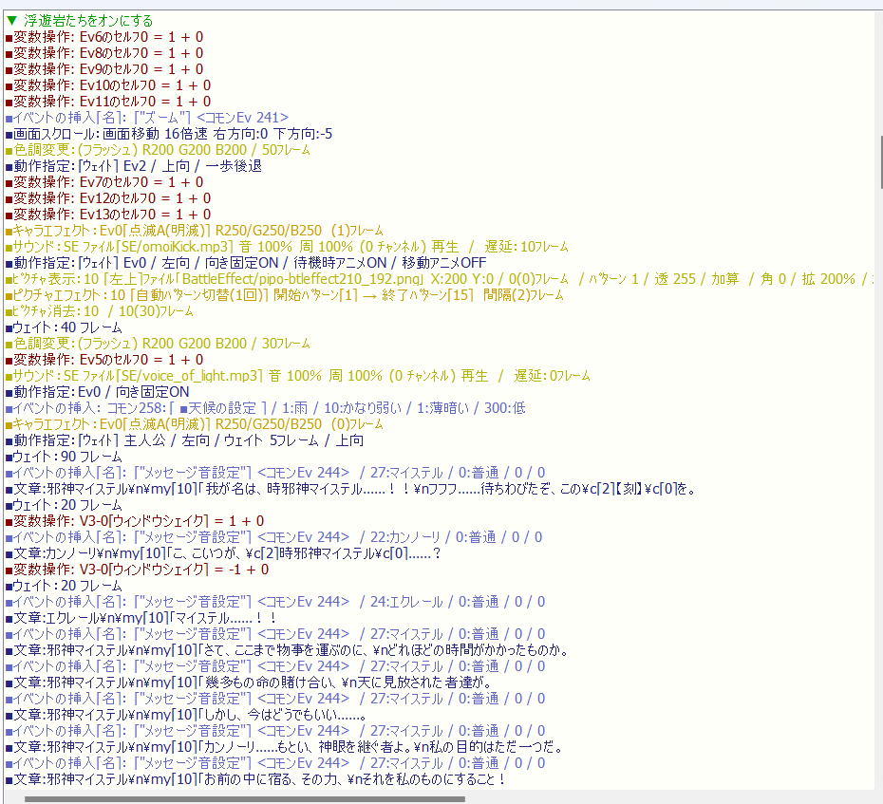Click the 動作指定 Ev2 一歩後退 line
This screenshot has height=804, width=883.
pos(134,166)
